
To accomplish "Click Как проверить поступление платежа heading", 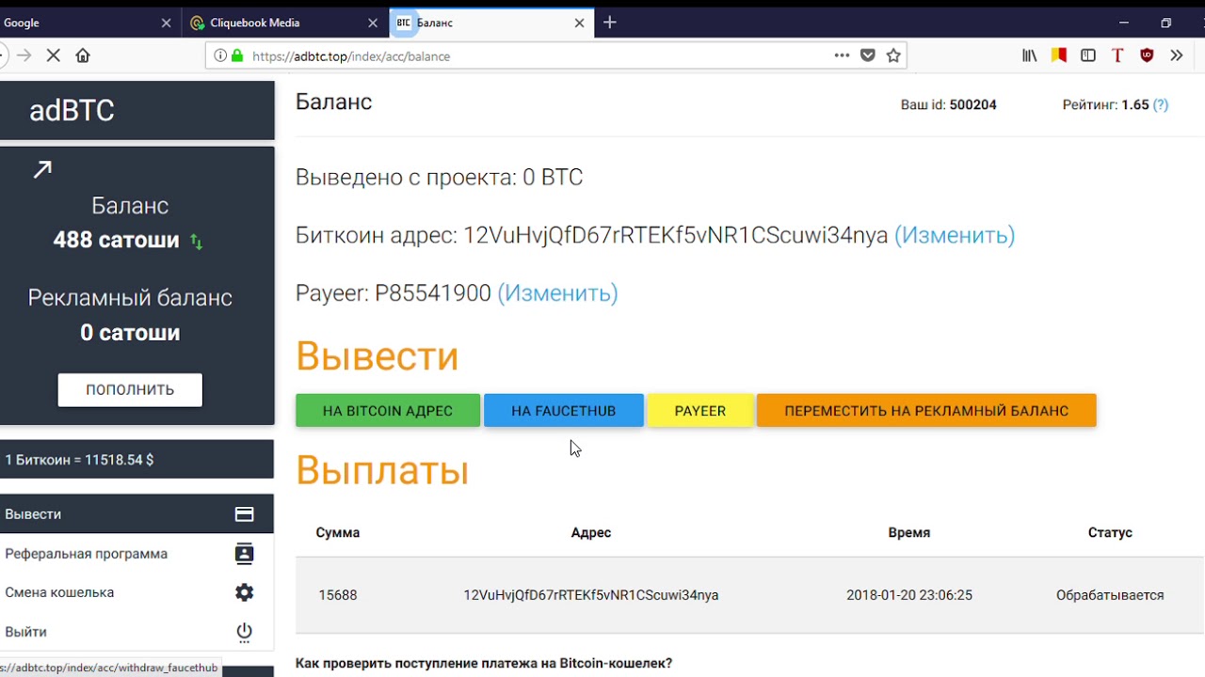I will pos(484,663).
